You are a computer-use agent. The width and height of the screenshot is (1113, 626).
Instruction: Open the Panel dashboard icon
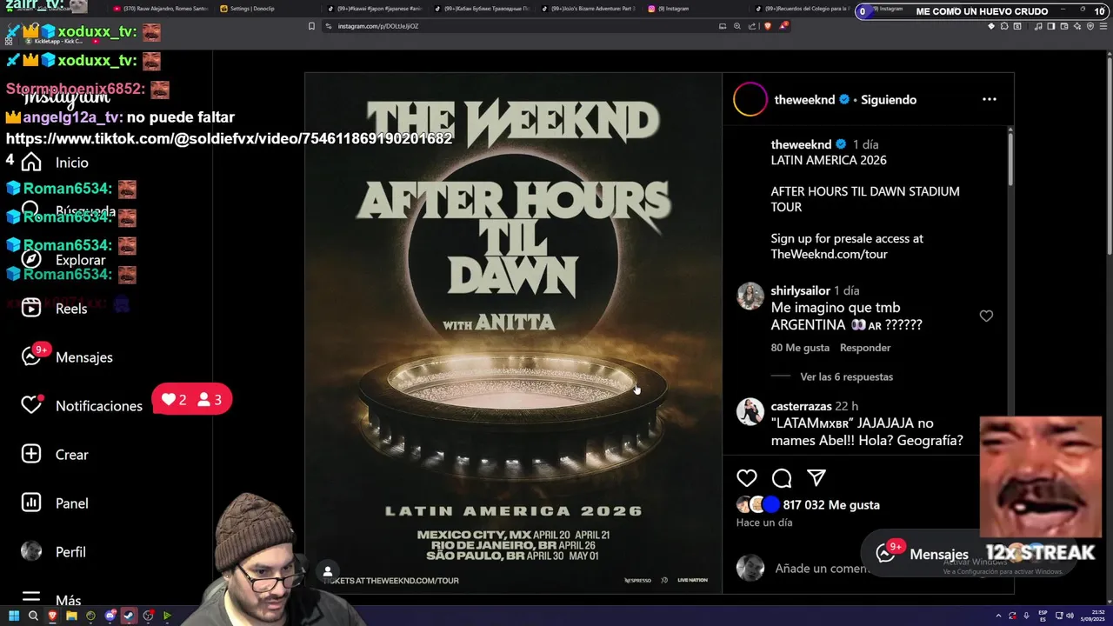pyautogui.click(x=31, y=503)
